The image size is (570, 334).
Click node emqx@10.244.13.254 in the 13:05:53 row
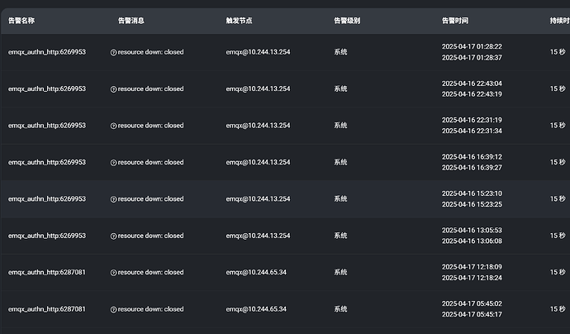(258, 236)
